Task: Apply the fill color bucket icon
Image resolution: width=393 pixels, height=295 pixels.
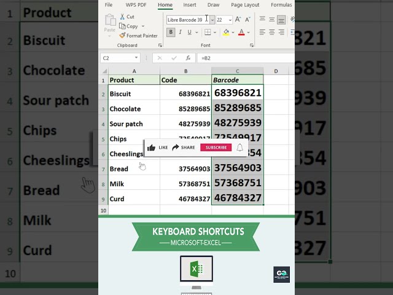Action: [226, 32]
